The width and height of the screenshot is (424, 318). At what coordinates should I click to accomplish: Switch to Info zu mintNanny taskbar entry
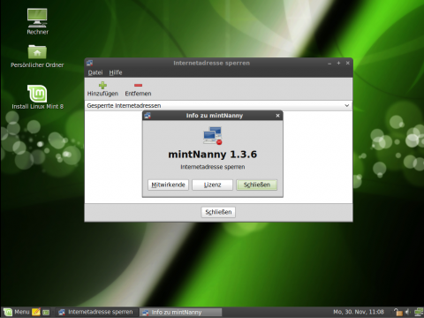click(180, 312)
